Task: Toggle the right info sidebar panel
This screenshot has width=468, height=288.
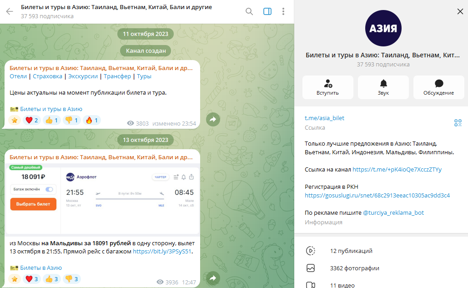Action: [267, 11]
